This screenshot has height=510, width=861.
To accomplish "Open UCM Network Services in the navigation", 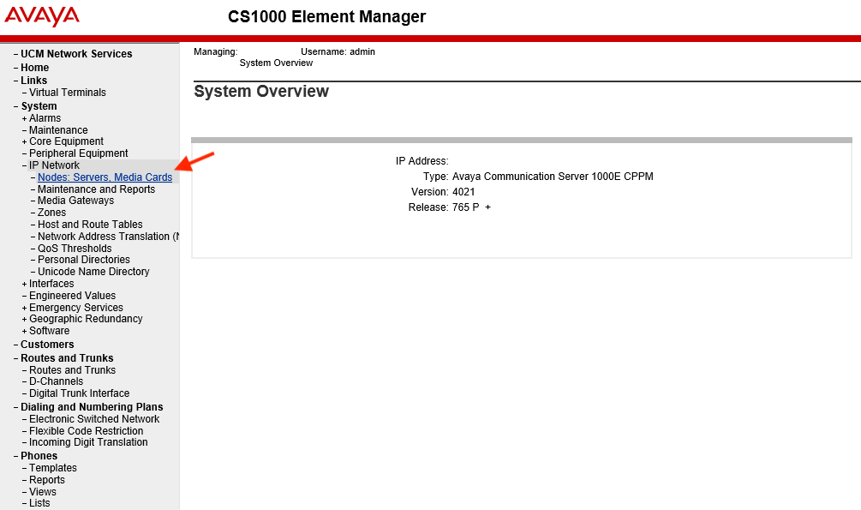I will pos(76,54).
